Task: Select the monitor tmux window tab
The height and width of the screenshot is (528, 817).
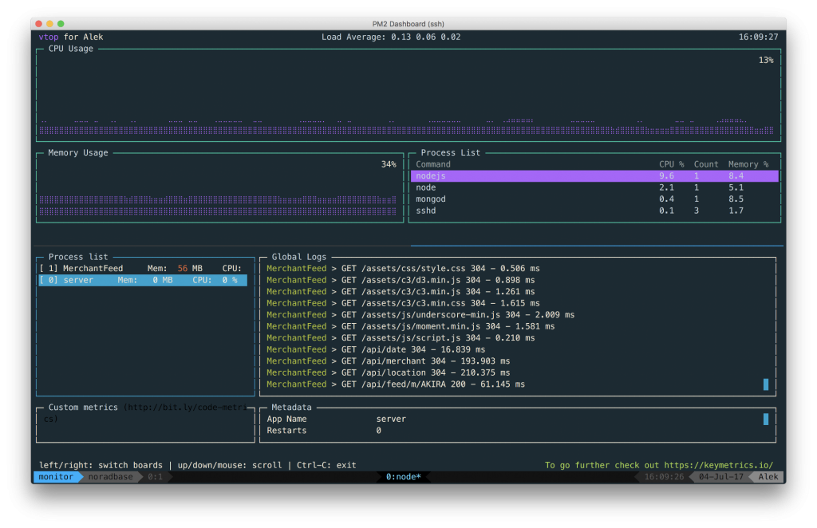Action: 56,477
